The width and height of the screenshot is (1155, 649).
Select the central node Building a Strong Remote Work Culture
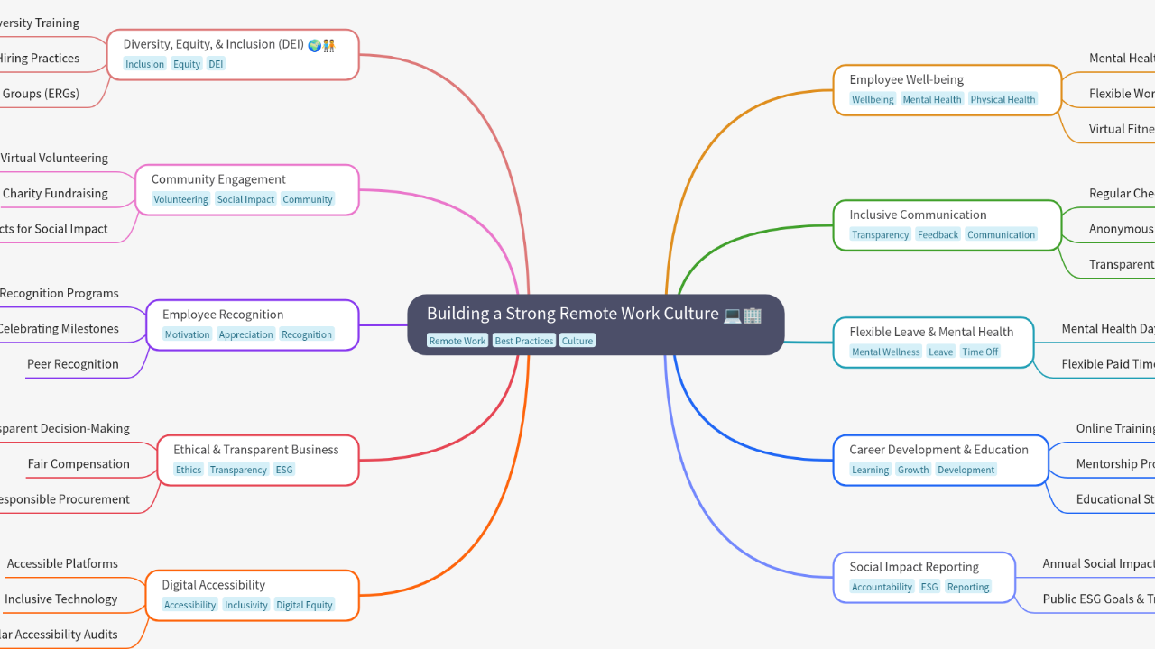(x=596, y=324)
